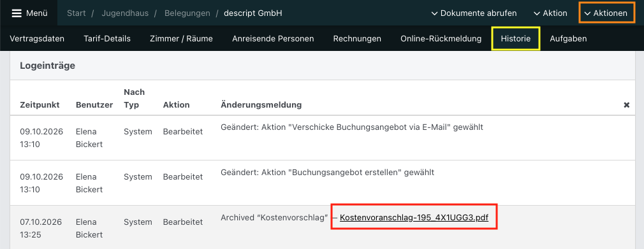Screen dimensions: 644x249
Task: Open the Aktion dropdown
Action: coord(550,13)
